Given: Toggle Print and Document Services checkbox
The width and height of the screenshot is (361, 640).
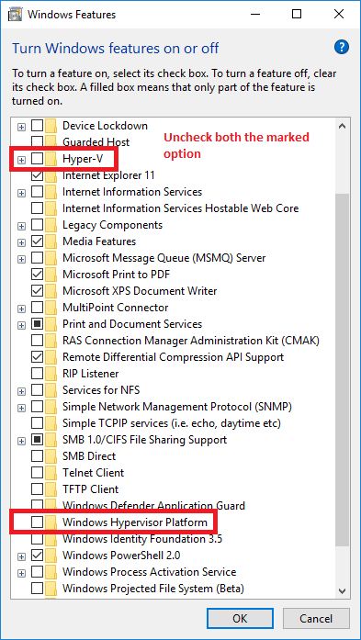Looking at the screenshot, I should click(x=37, y=324).
